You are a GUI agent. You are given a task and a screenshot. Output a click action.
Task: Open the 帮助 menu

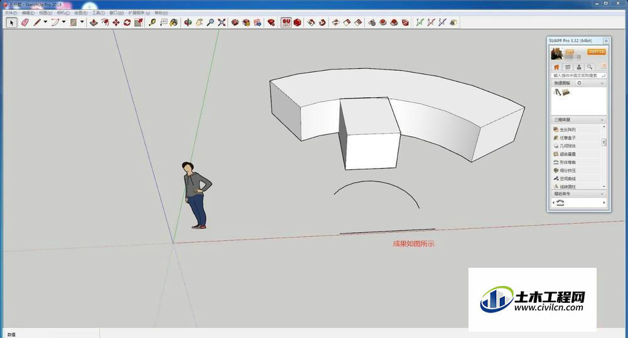coord(161,13)
